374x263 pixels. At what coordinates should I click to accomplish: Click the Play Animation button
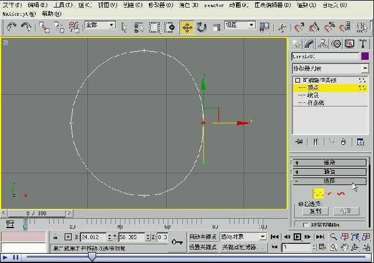[297, 237]
